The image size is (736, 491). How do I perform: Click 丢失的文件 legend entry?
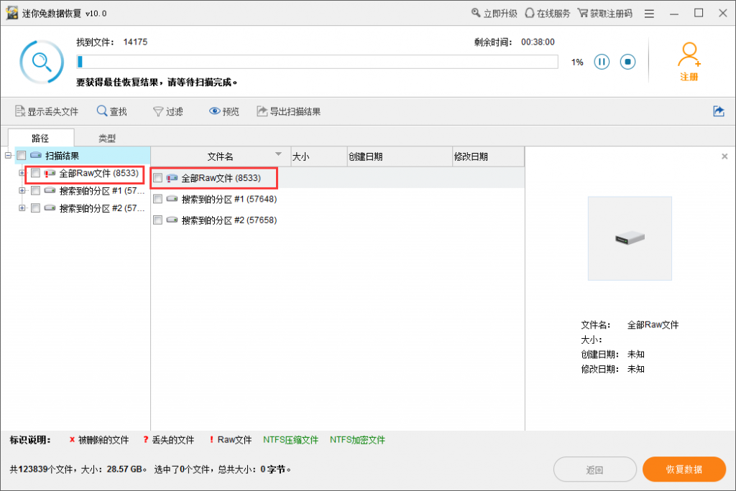[x=168, y=440]
